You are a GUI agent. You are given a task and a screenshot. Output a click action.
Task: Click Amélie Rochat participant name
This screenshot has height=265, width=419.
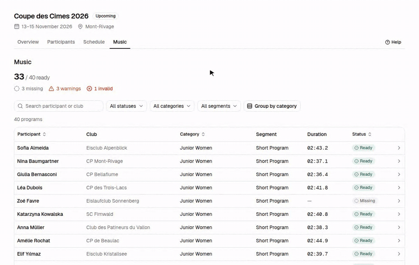[34, 241]
